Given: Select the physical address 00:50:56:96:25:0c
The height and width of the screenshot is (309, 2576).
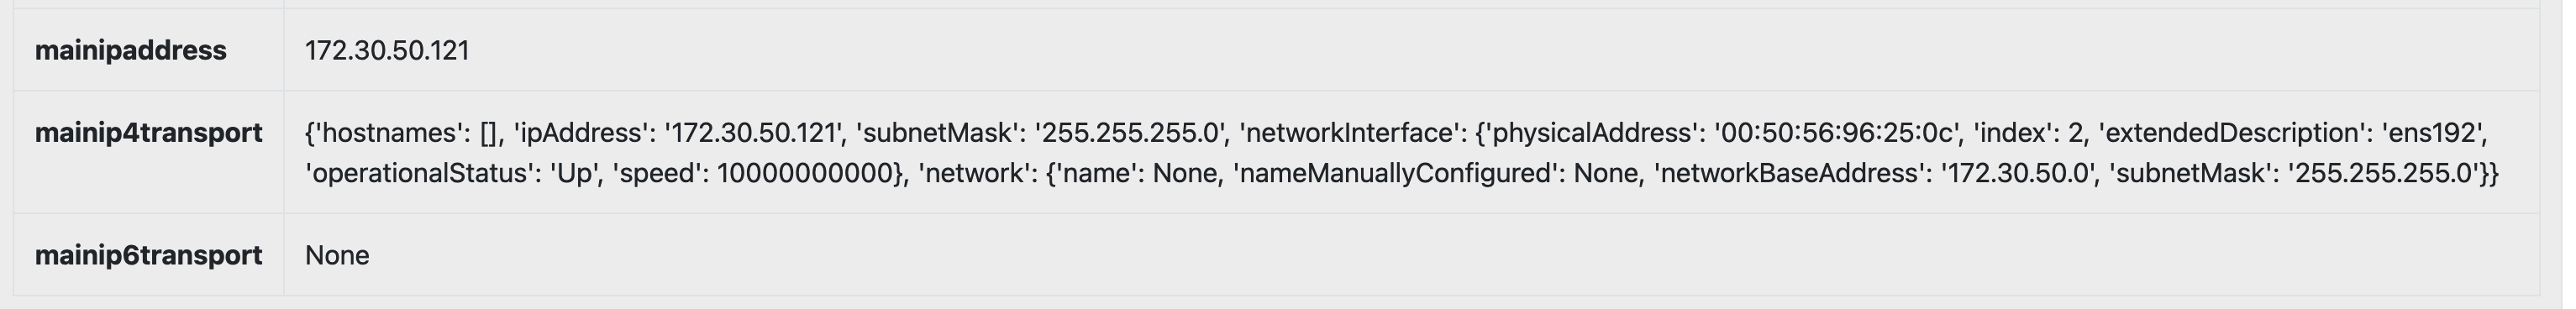Looking at the screenshot, I should 1835,133.
